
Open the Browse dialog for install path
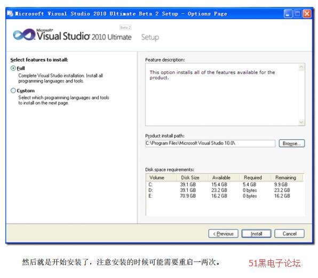pyautogui.click(x=292, y=143)
